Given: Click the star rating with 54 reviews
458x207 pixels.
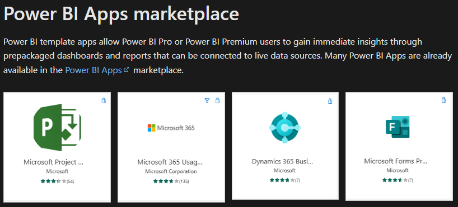Looking at the screenshot, I should tap(58, 181).
